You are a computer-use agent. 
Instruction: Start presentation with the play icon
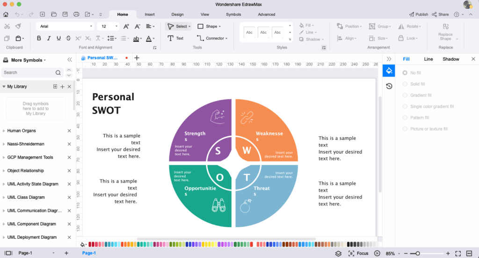point(377,253)
